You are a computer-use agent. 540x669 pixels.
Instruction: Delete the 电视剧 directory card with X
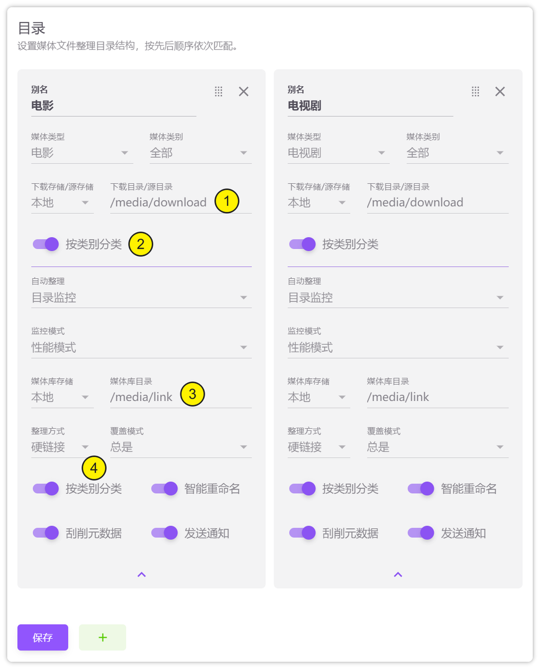click(500, 92)
